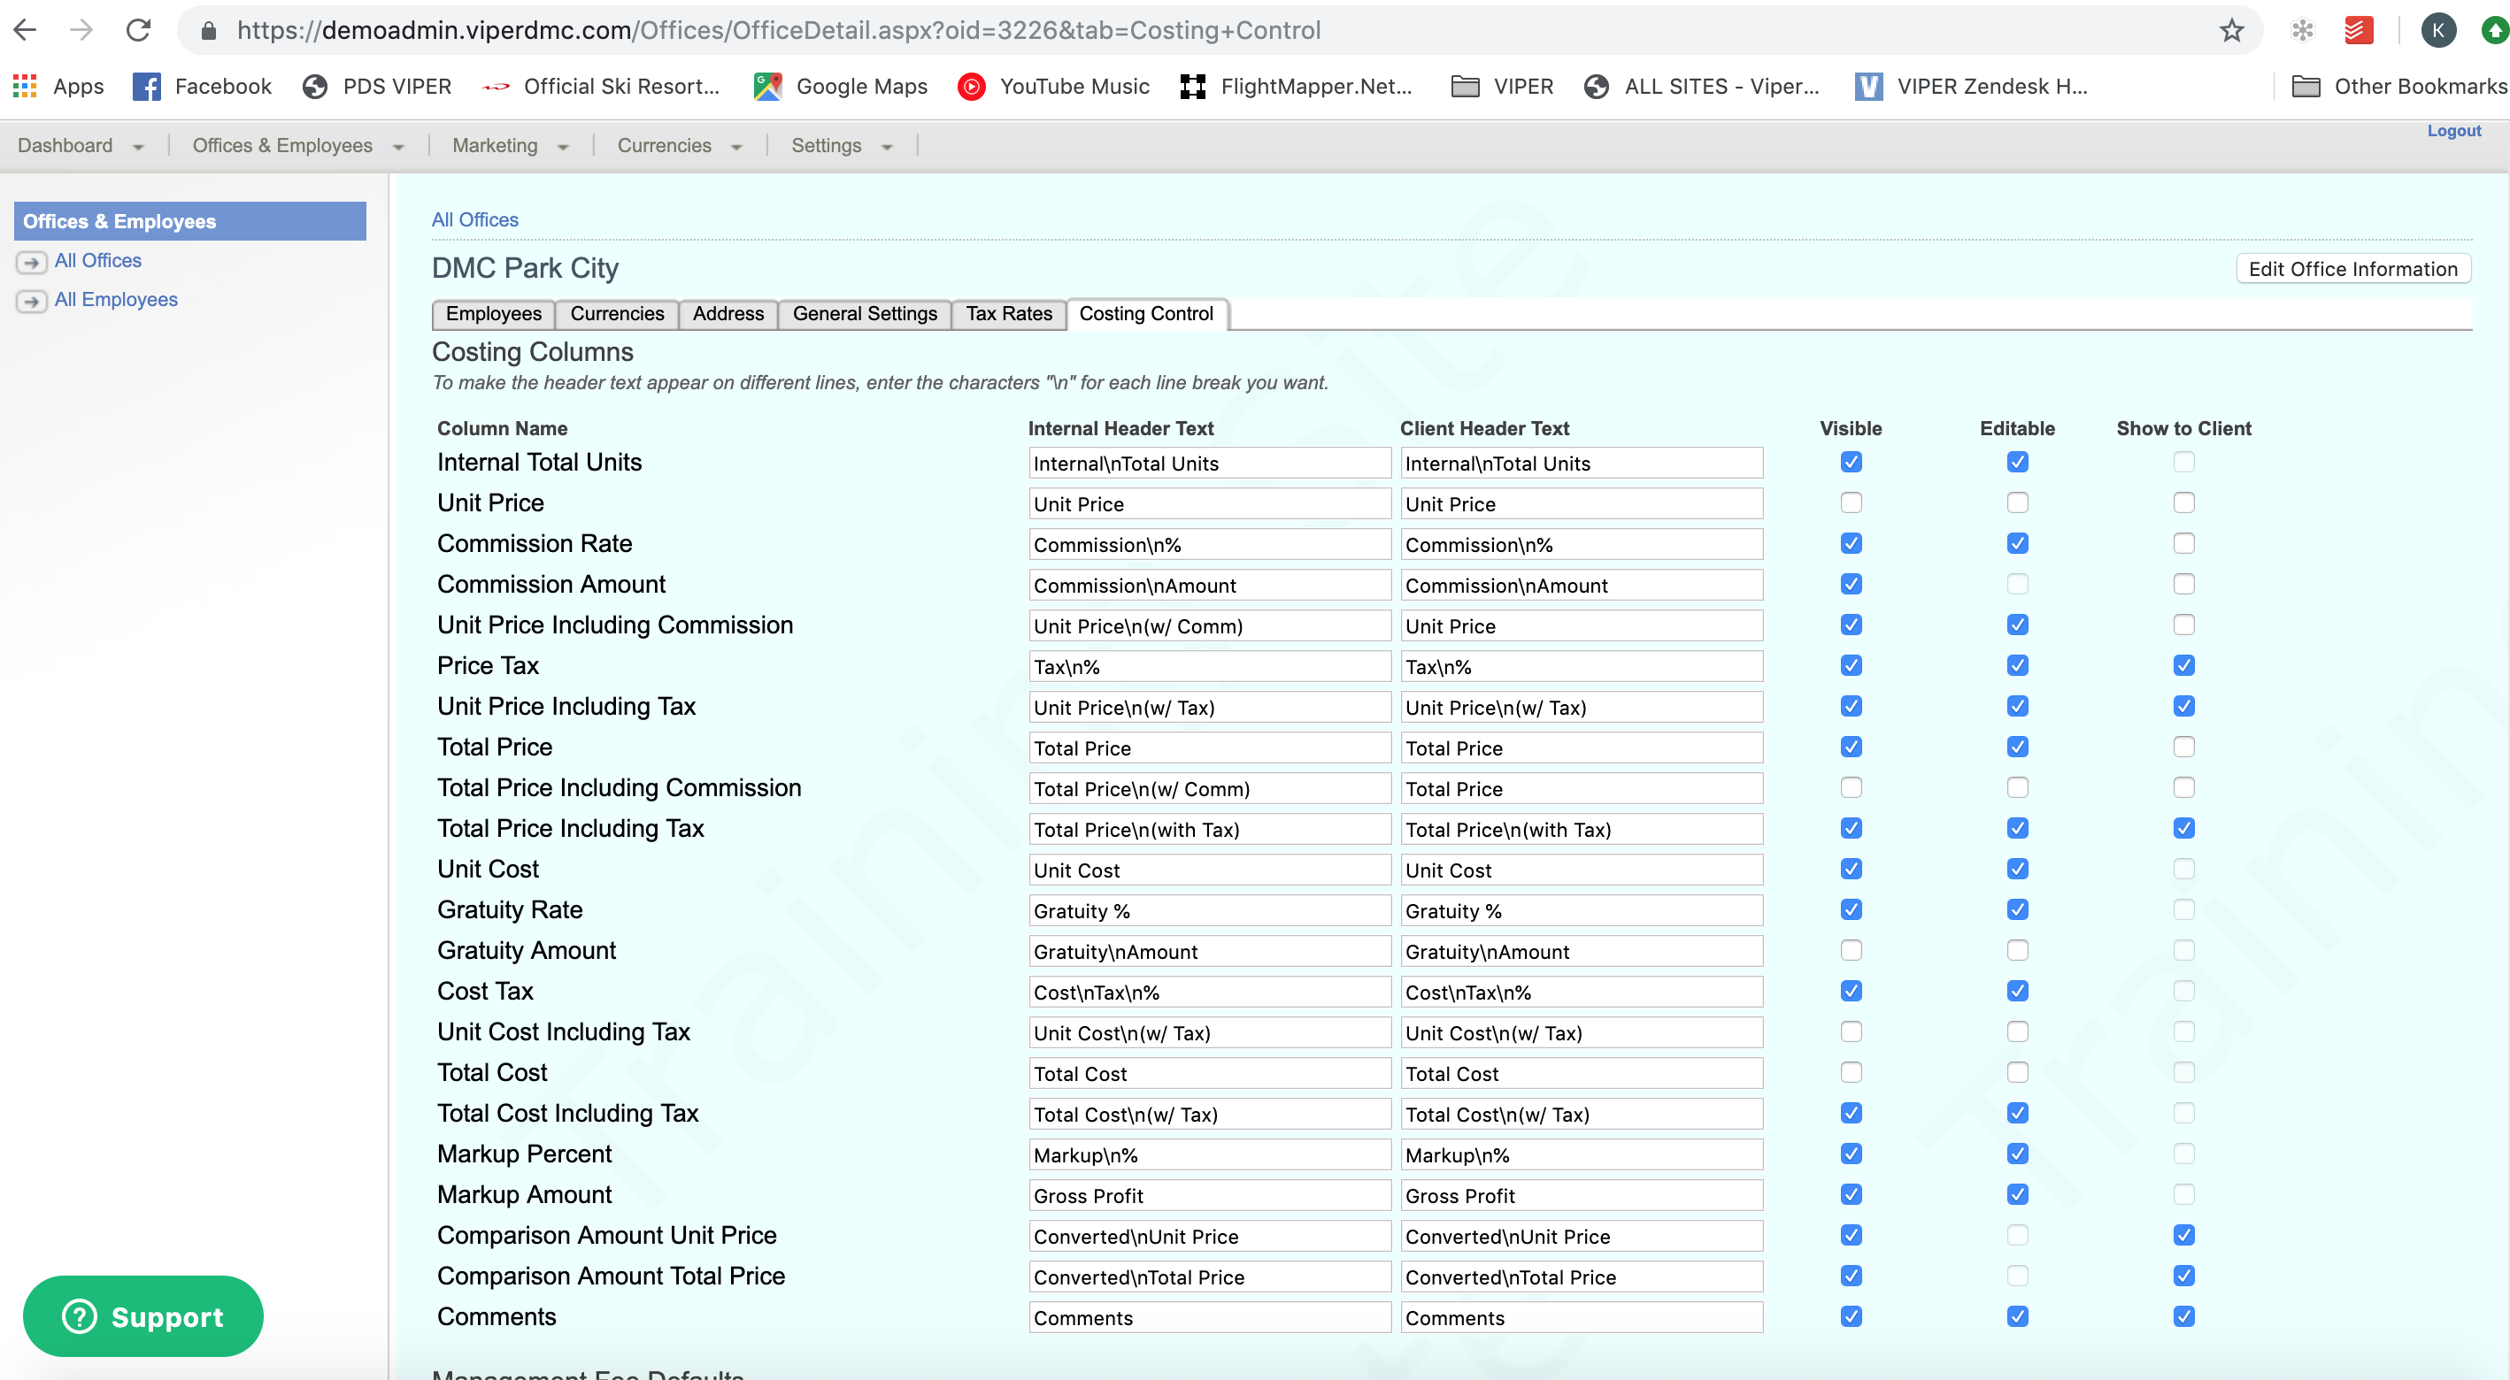Reload the page with refresh icon
The width and height of the screenshot is (2510, 1380).
[x=138, y=30]
